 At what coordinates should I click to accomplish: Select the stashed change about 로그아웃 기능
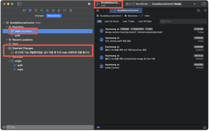50,52
